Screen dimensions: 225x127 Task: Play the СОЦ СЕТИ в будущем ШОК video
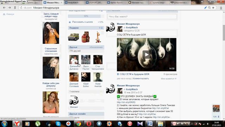(147, 54)
